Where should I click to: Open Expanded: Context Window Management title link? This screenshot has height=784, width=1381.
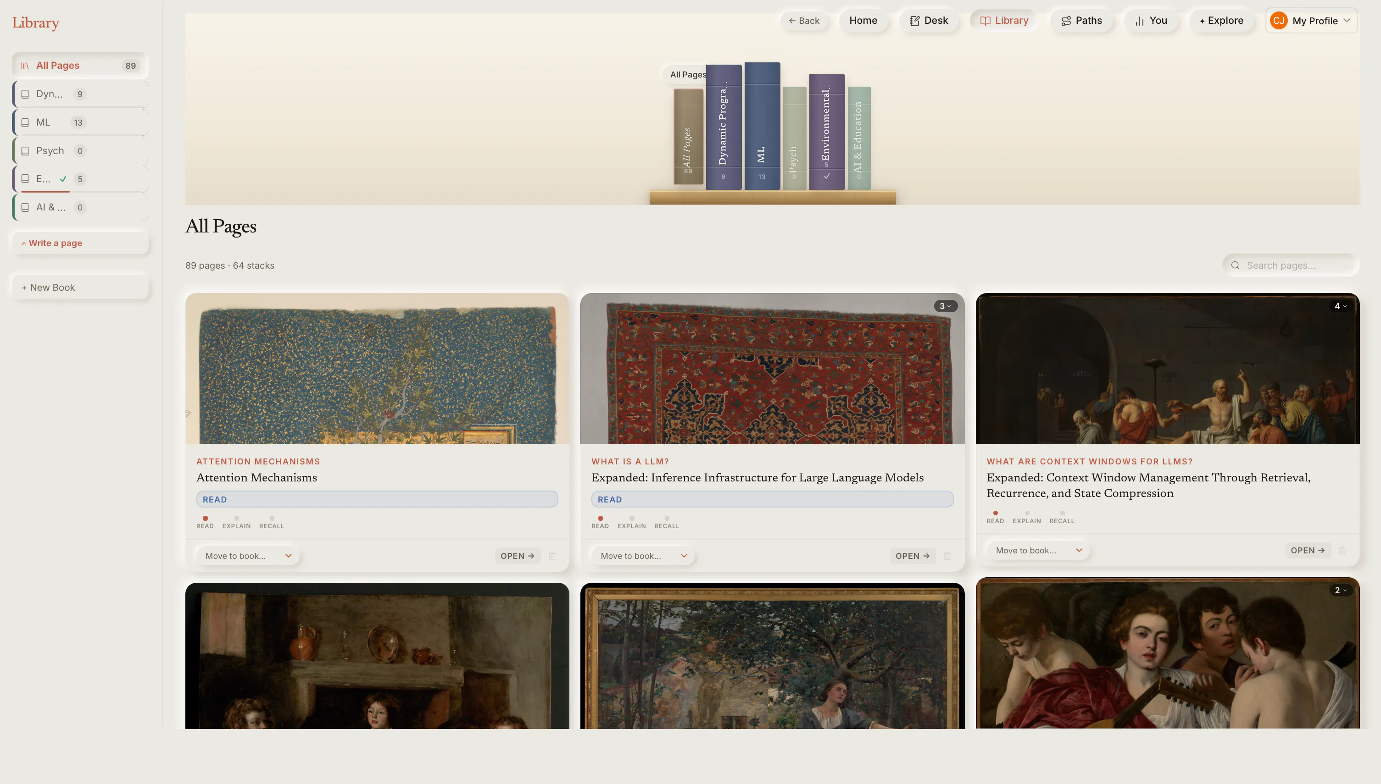click(x=1148, y=485)
